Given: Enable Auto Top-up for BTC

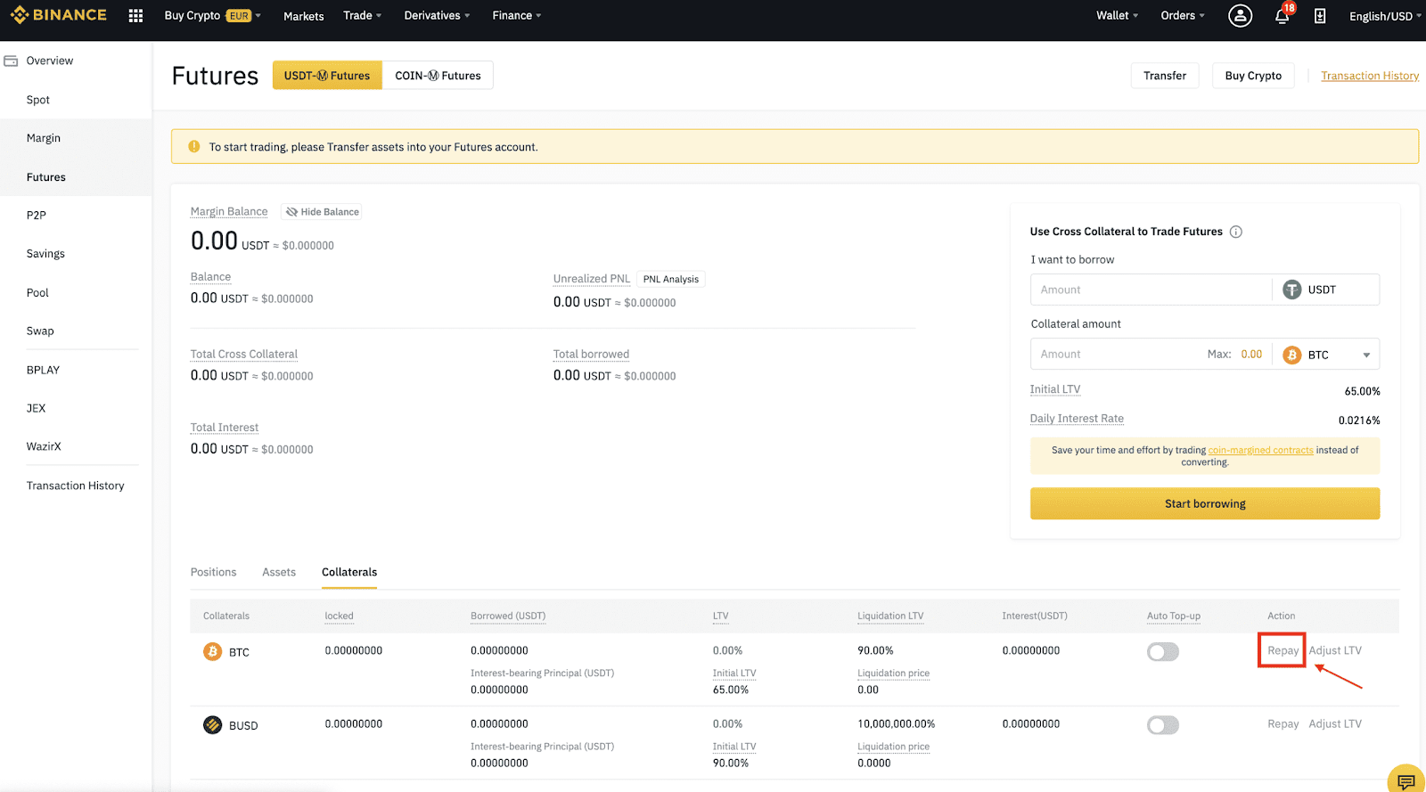Looking at the screenshot, I should coord(1163,651).
